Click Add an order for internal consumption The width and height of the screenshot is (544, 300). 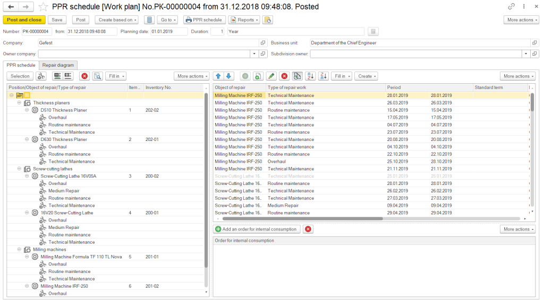tap(257, 229)
